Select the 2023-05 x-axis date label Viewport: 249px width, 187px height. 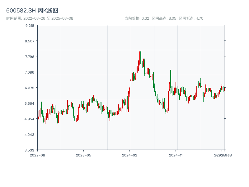(83, 155)
